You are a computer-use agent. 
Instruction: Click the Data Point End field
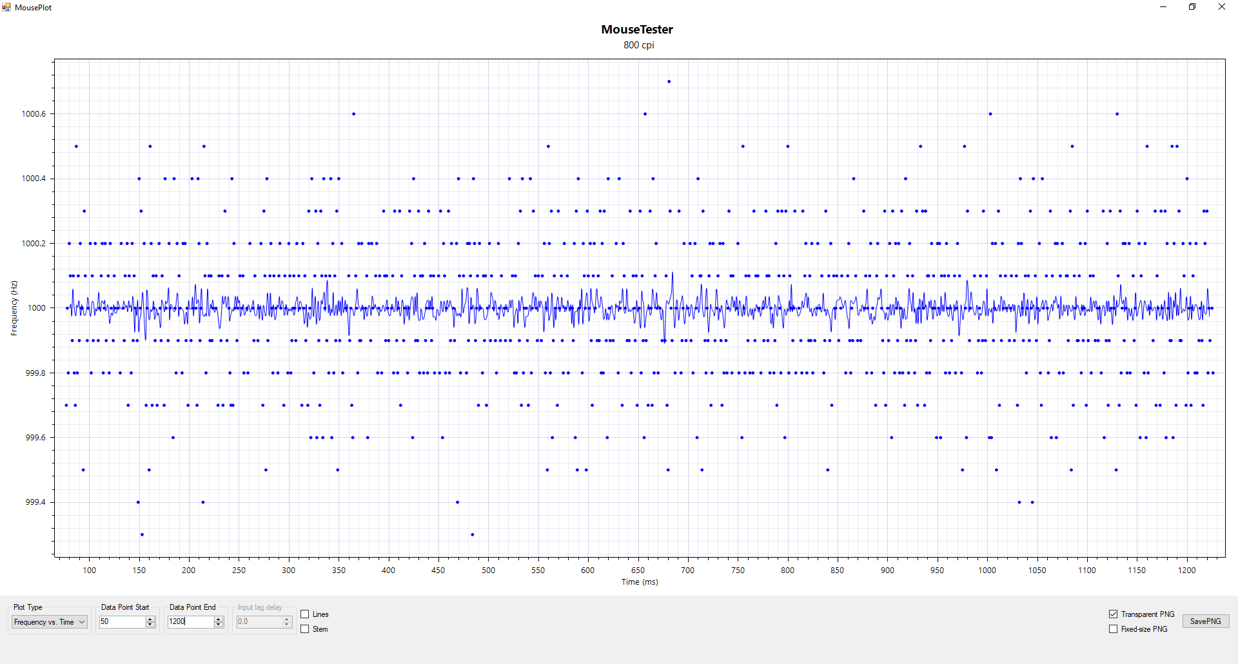[x=190, y=622]
